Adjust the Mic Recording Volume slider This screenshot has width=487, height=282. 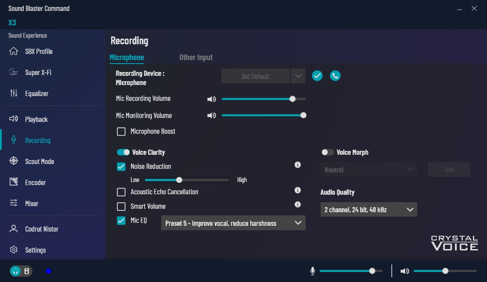pyautogui.click(x=263, y=99)
